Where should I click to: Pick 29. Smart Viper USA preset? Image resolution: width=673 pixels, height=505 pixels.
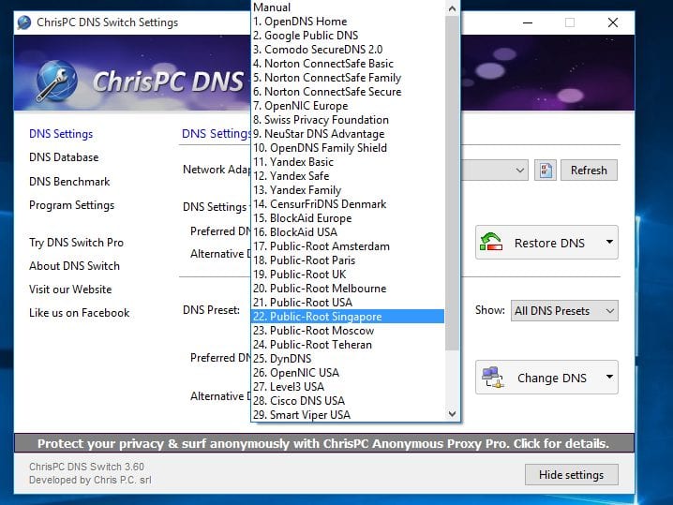(347, 415)
